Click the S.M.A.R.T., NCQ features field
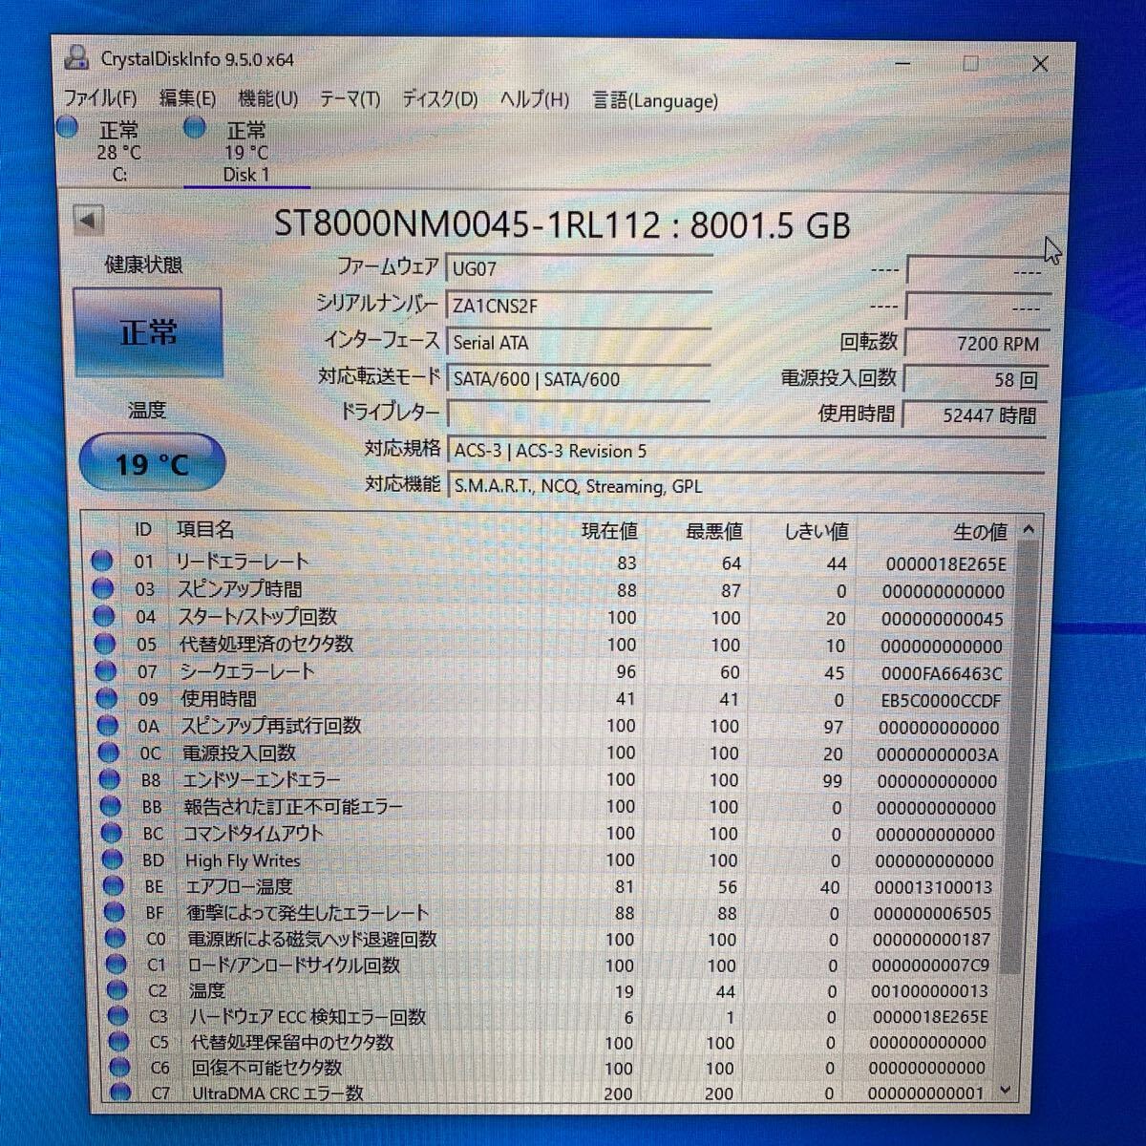The width and height of the screenshot is (1146, 1146). 747,486
